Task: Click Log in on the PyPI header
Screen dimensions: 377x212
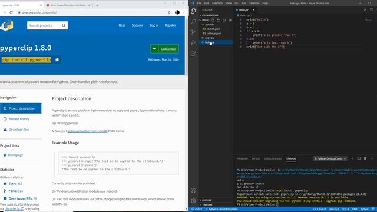Action: tap(154, 25)
